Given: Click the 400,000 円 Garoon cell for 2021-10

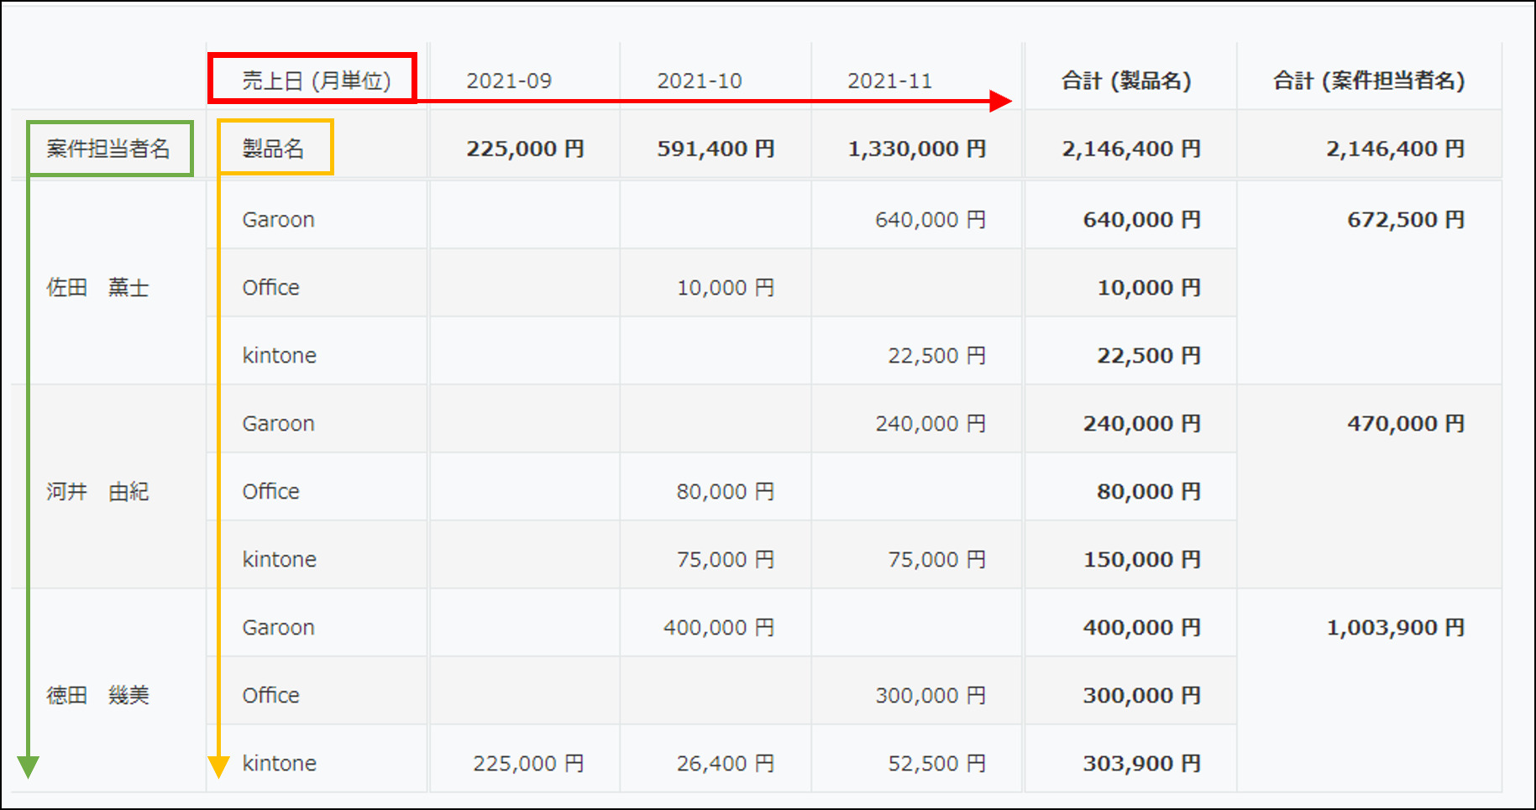Looking at the screenshot, I should tap(719, 627).
